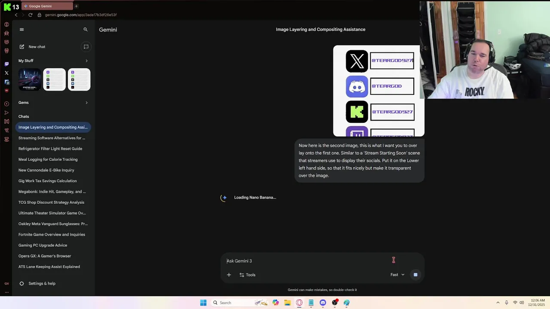Open the volume icon in system tray
The height and width of the screenshot is (309, 550).
(x=522, y=303)
